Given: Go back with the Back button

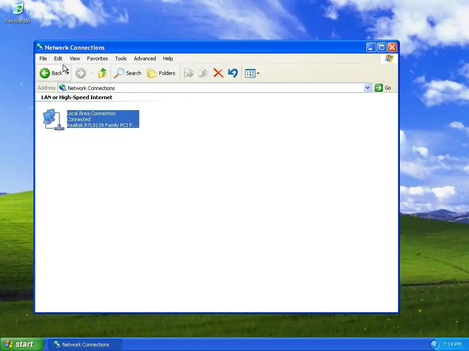Looking at the screenshot, I should [x=51, y=73].
